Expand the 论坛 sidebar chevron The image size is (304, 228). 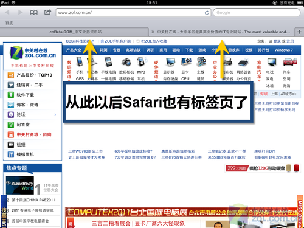(55, 115)
